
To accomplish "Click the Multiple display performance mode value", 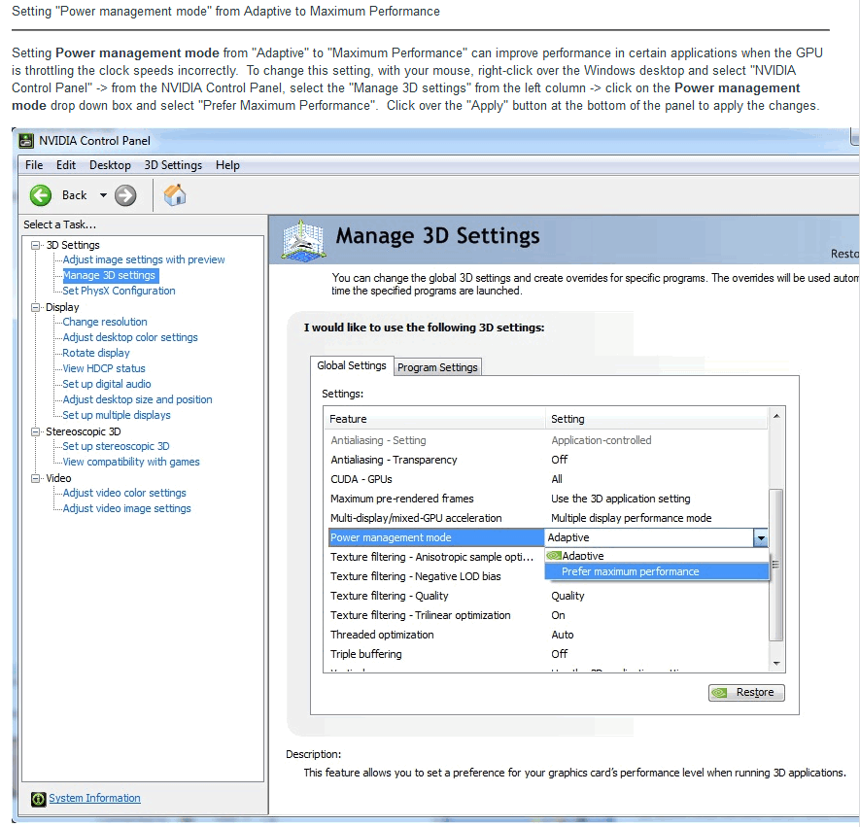I will (632, 518).
